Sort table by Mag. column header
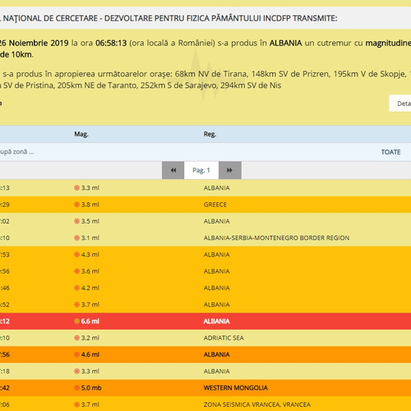This screenshot has width=411, height=411. pos(81,134)
